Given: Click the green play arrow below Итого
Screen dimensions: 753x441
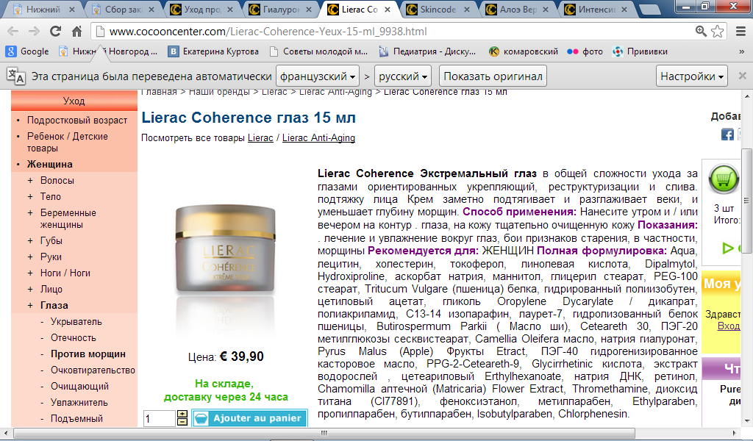Looking at the screenshot, I should click(x=728, y=248).
